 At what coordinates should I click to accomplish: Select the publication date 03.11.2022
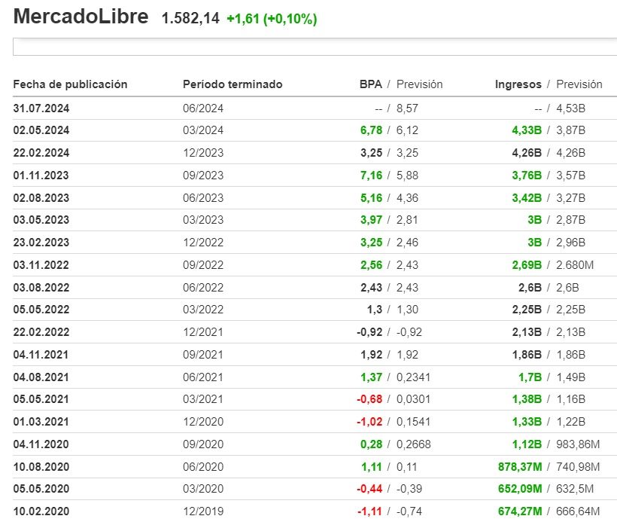[x=41, y=265]
